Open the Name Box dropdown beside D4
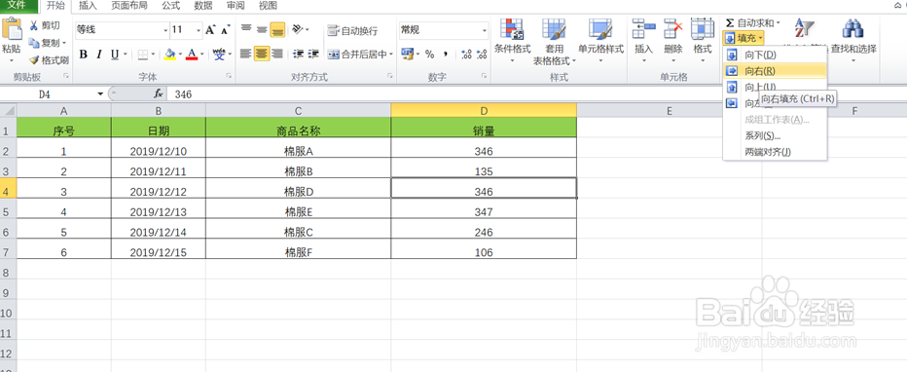 coord(100,93)
